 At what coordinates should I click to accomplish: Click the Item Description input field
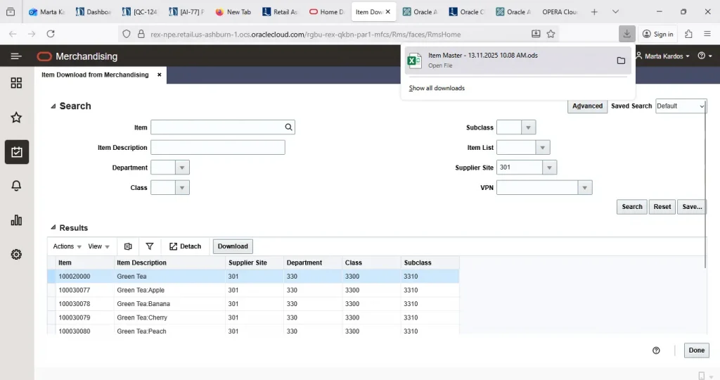pos(218,148)
